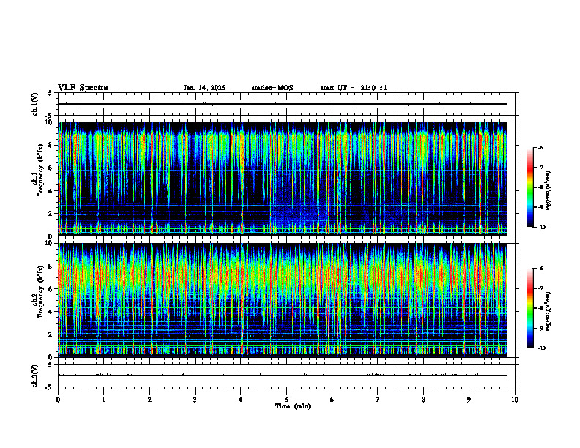
Task: Click the "0" tick on the Time axis
Action: pos(58,400)
